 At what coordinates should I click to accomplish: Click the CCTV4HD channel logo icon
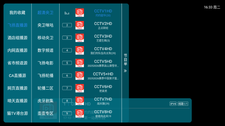(x=80, y=50)
